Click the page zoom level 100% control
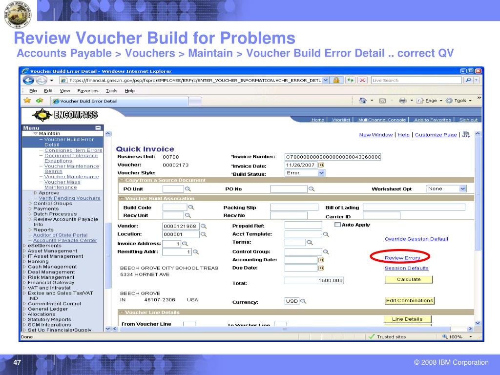 click(x=457, y=337)
